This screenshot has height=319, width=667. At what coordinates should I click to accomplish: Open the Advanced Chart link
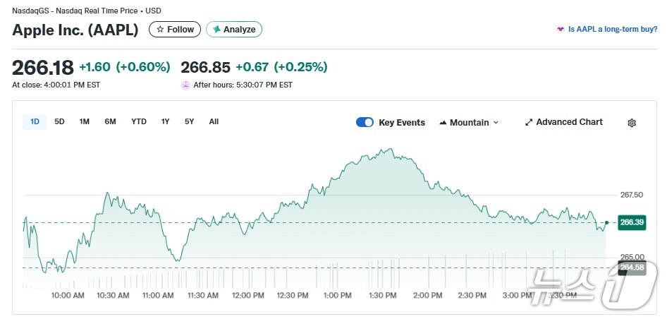(569, 122)
